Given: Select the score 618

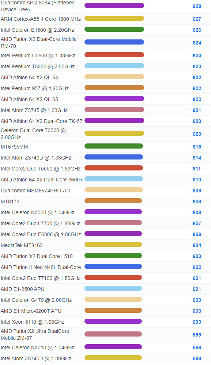Looking at the screenshot, I should 197,147.
